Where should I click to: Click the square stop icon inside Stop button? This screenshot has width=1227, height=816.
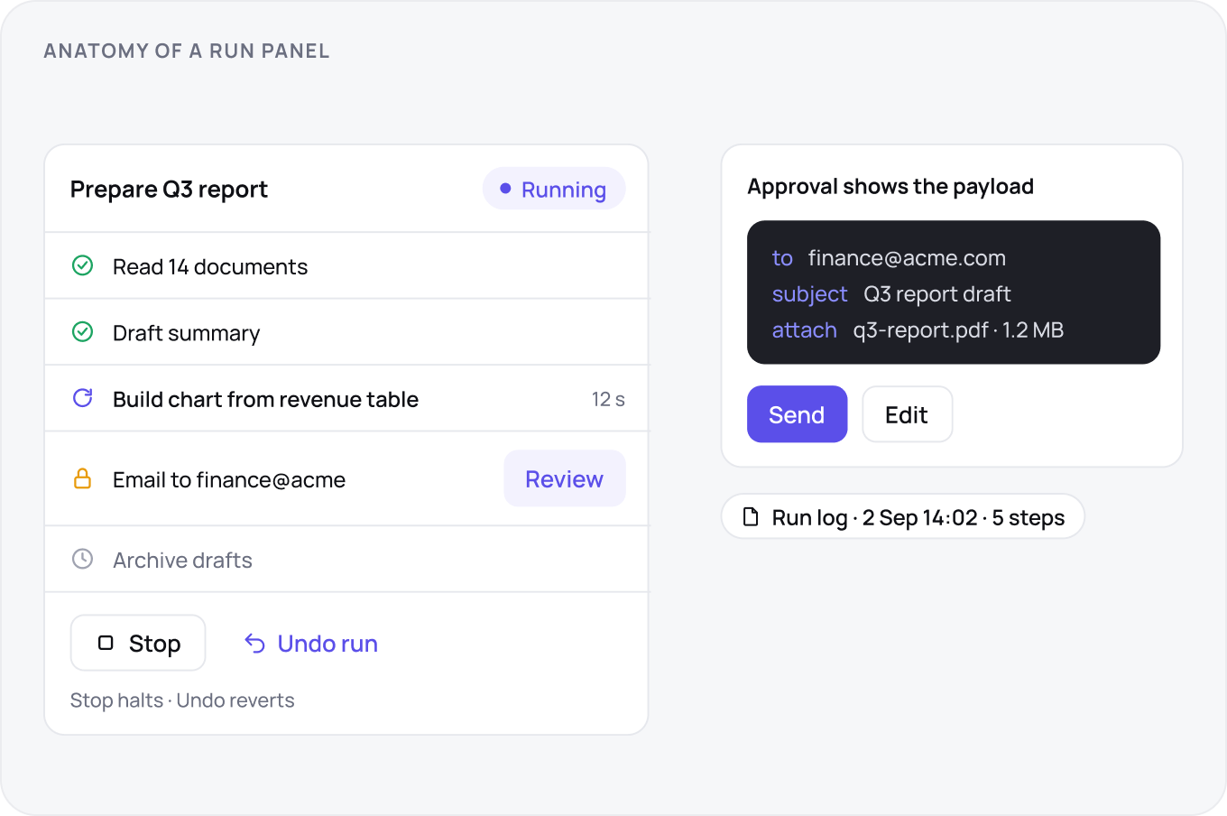106,643
